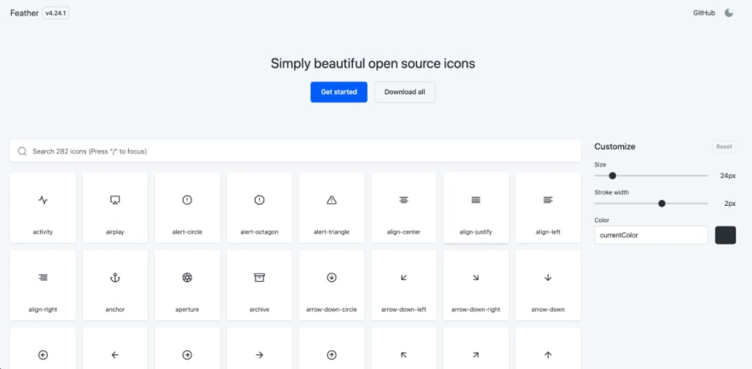Open the GitHub link

tap(703, 13)
